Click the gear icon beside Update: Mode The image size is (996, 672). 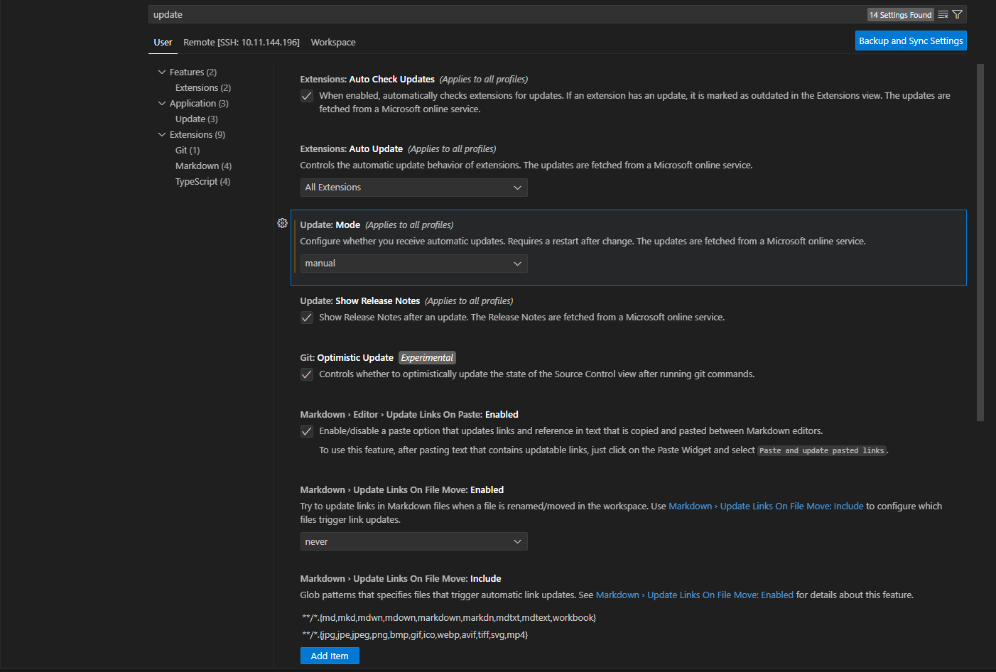(x=282, y=223)
